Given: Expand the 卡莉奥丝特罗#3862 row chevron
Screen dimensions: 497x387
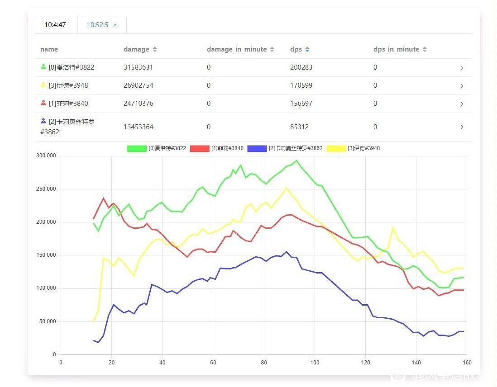Looking at the screenshot, I should coord(462,127).
